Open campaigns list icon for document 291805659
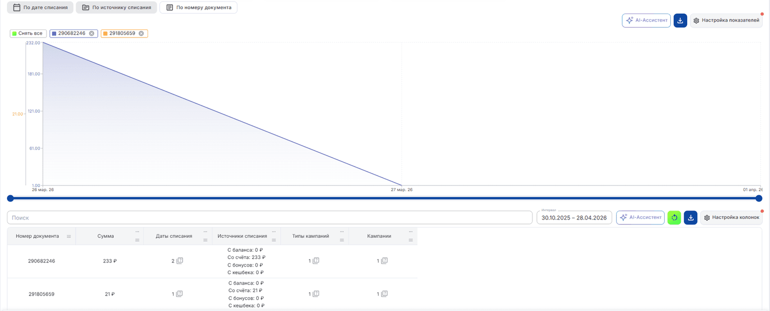Viewport: 770px width, 311px height. click(x=384, y=294)
